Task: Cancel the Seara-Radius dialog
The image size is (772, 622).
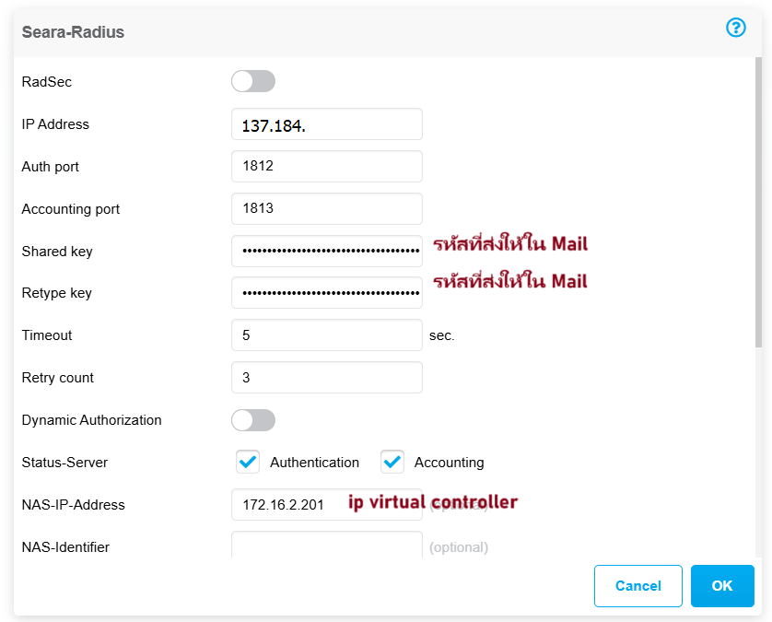Action: [638, 586]
